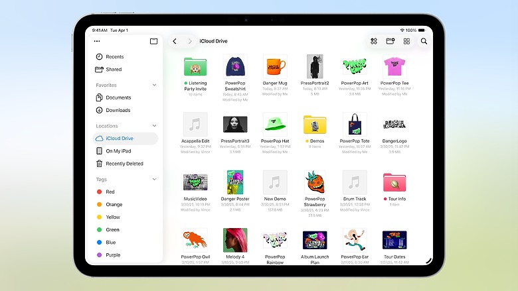The image size is (518, 291).
Task: Open the Acappella Edit audio file
Action: click(x=195, y=125)
